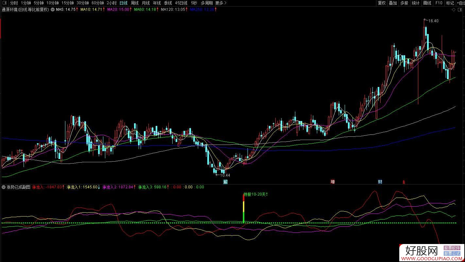Open the F10 company info
Image resolution: width=465 pixels, height=262 pixels.
point(439,3)
